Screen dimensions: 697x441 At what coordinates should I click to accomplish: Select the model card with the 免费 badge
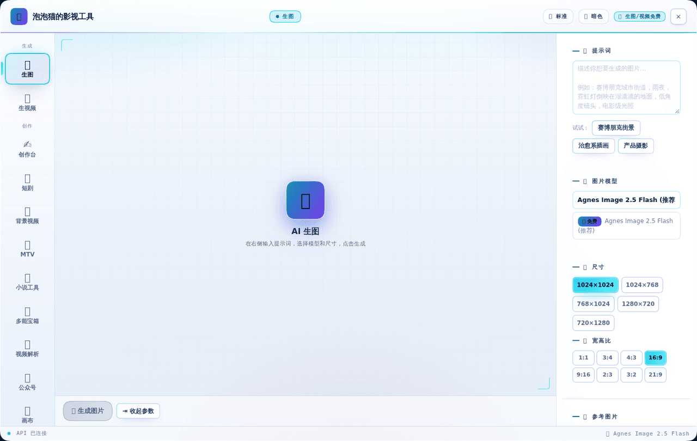click(x=626, y=225)
